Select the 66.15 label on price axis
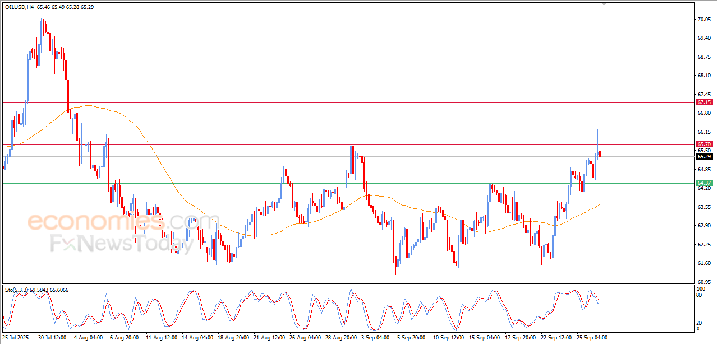Screen dimensions: 718x345 pos(705,132)
